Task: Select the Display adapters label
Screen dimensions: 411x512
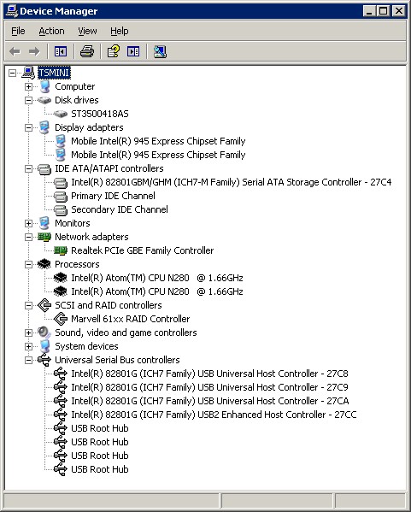Action: [x=89, y=127]
